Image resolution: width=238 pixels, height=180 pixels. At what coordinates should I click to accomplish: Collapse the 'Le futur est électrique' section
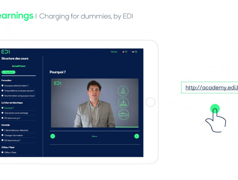12,103
